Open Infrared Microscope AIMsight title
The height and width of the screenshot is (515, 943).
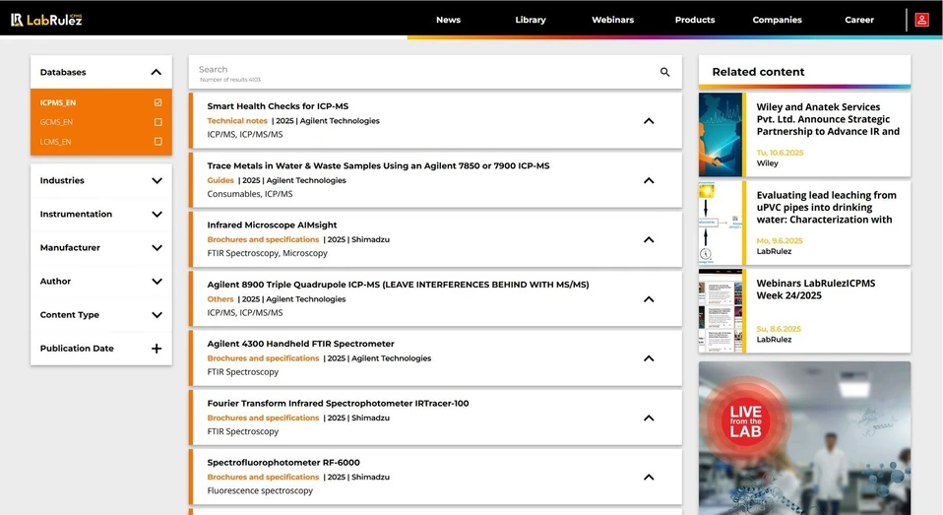click(272, 225)
